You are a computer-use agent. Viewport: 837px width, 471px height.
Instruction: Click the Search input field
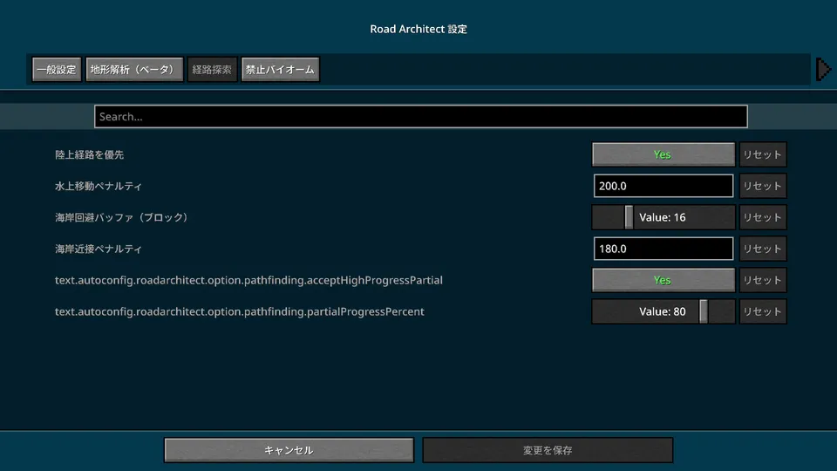[420, 117]
